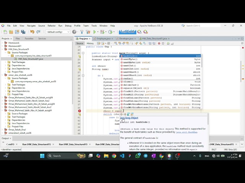Screen dimensions: 245x183
Task: Click the New File toolbar icon
Action: point(5,32)
